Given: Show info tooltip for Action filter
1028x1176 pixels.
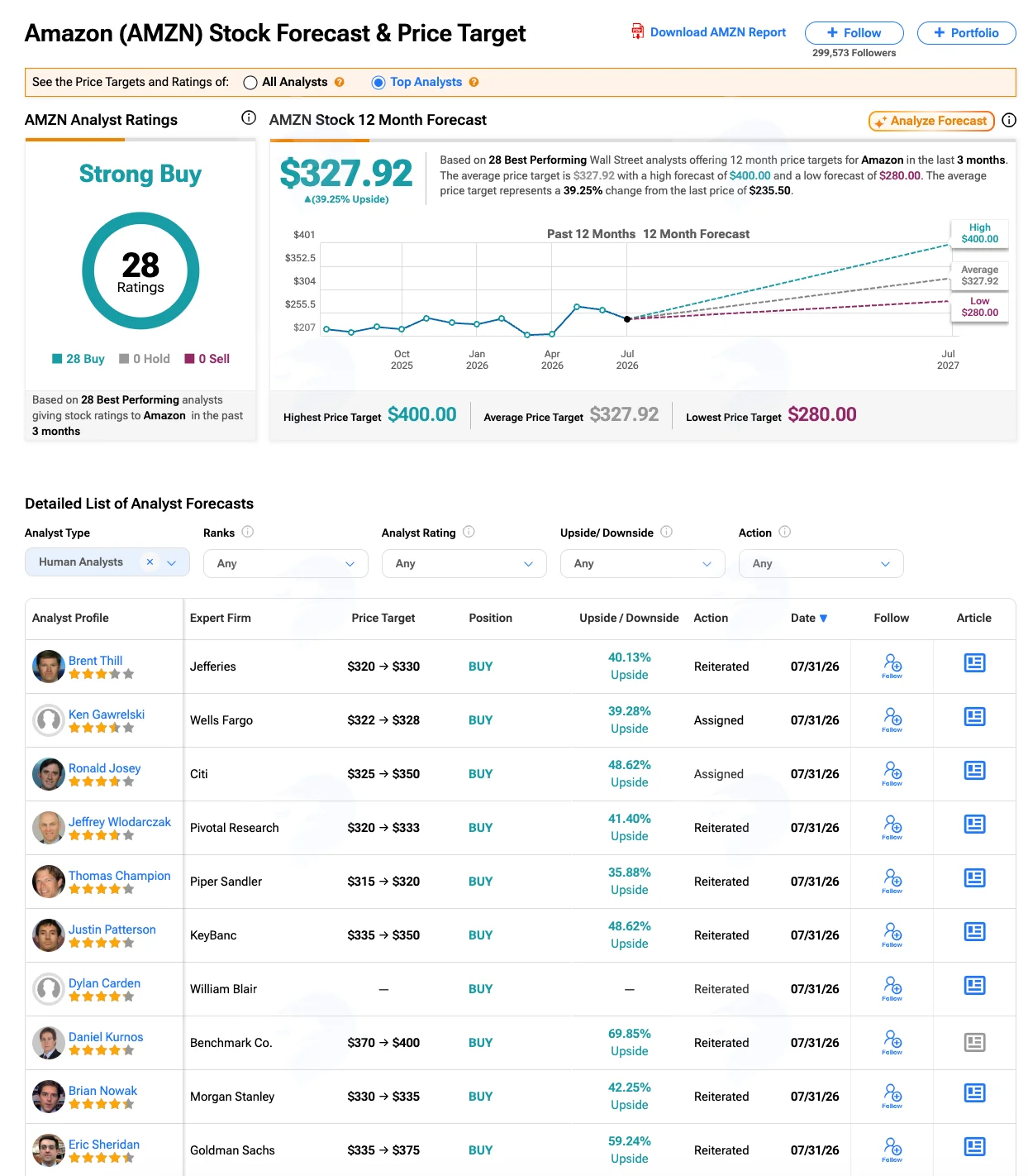Looking at the screenshot, I should (784, 532).
